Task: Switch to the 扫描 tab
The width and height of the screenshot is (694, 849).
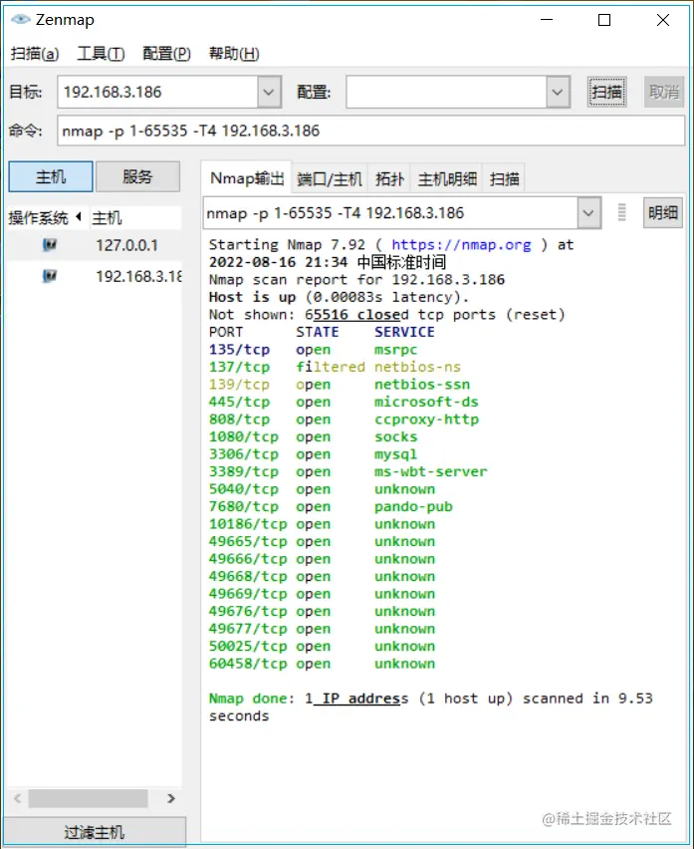Action: tap(504, 178)
